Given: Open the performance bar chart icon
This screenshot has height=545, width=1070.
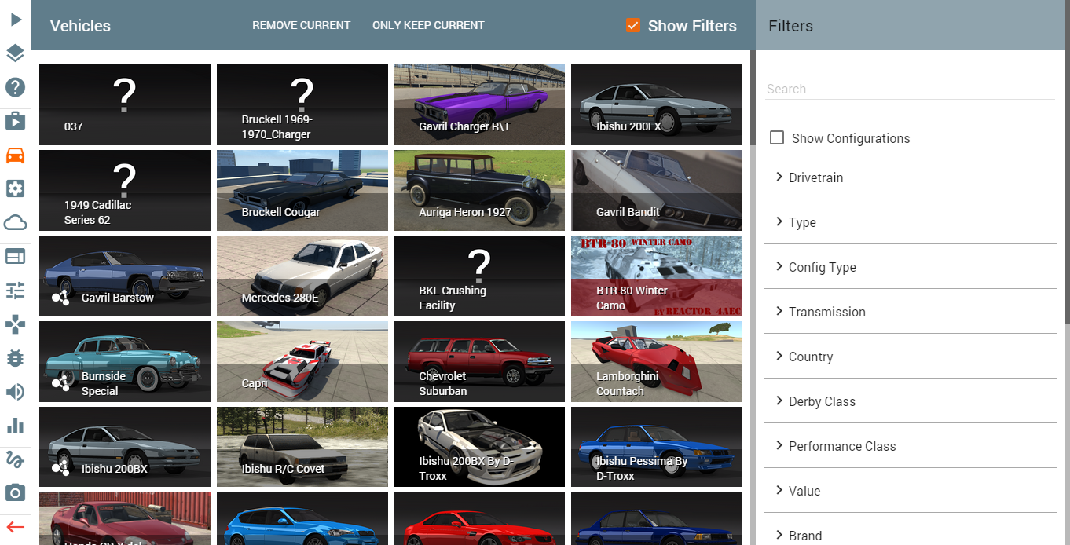Looking at the screenshot, I should coord(16,426).
